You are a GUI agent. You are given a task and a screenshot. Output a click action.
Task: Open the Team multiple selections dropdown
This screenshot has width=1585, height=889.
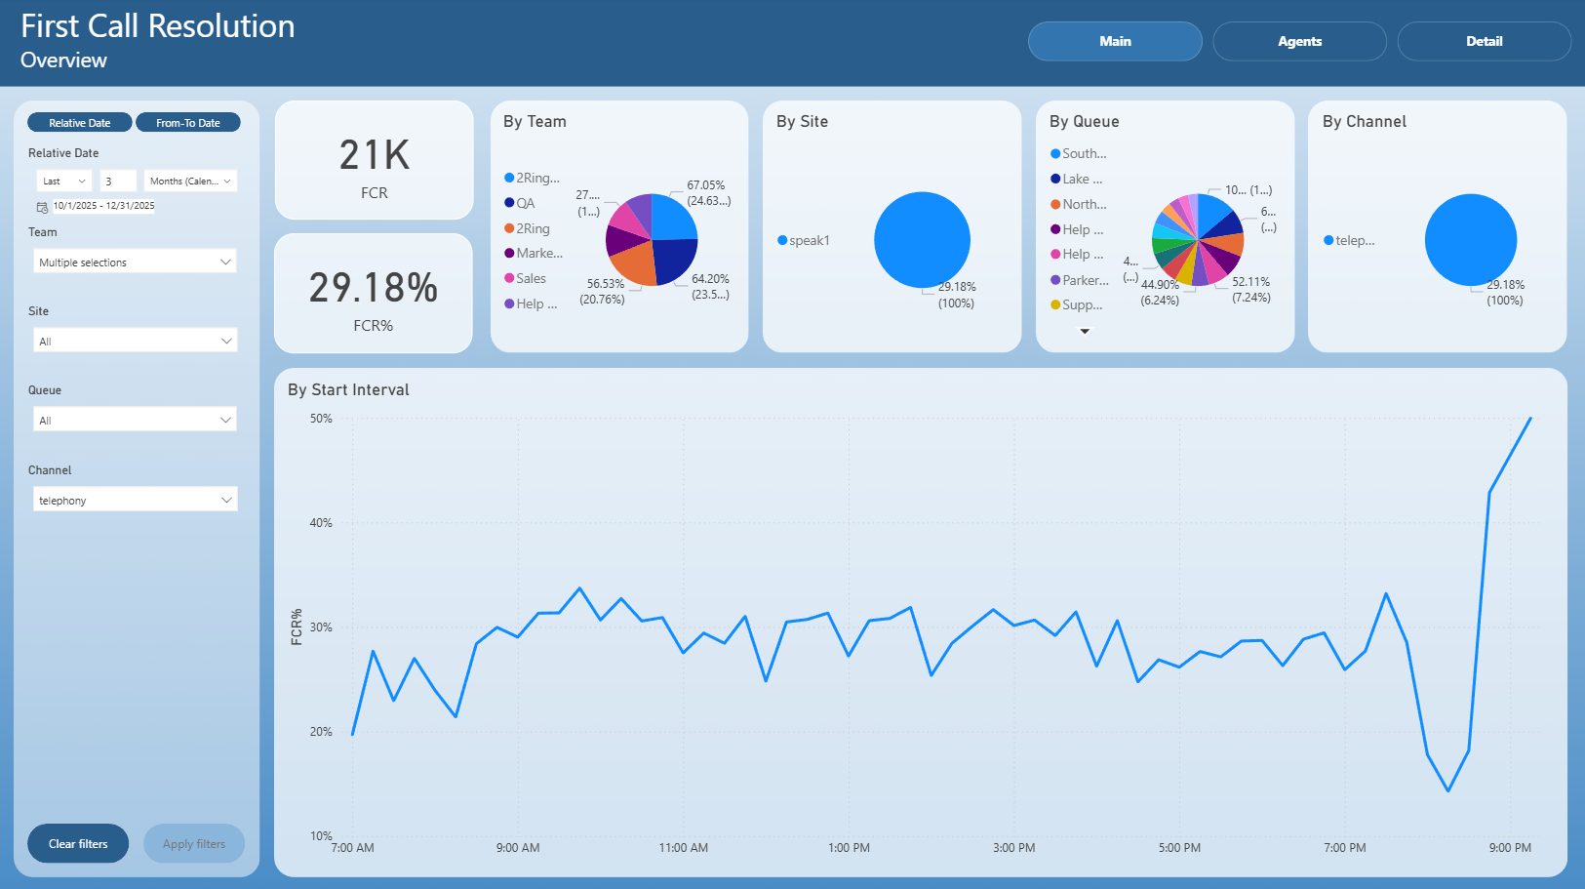[x=136, y=262]
